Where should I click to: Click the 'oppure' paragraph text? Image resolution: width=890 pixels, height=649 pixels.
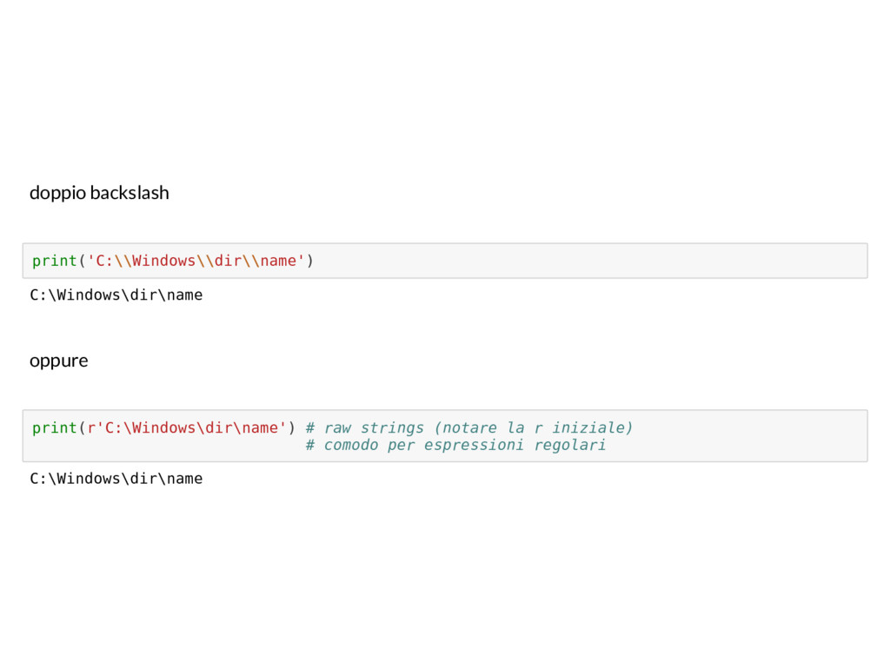59,361
